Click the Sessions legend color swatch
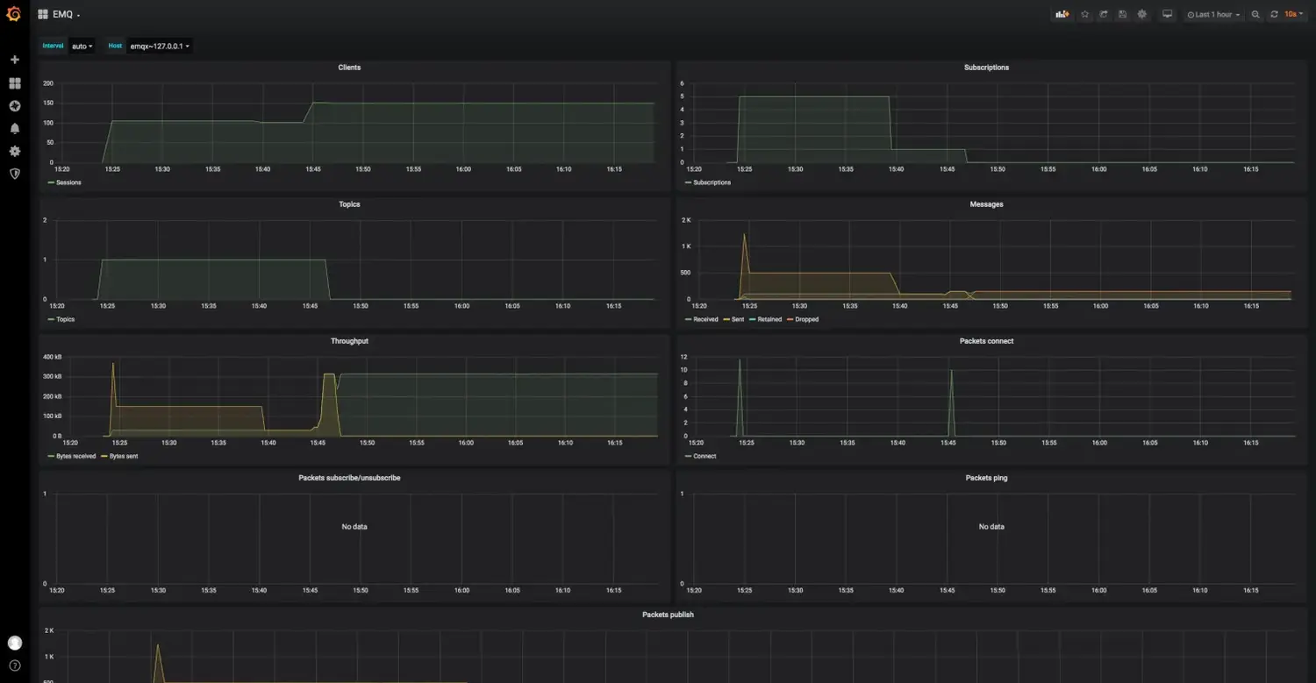 tap(51, 182)
